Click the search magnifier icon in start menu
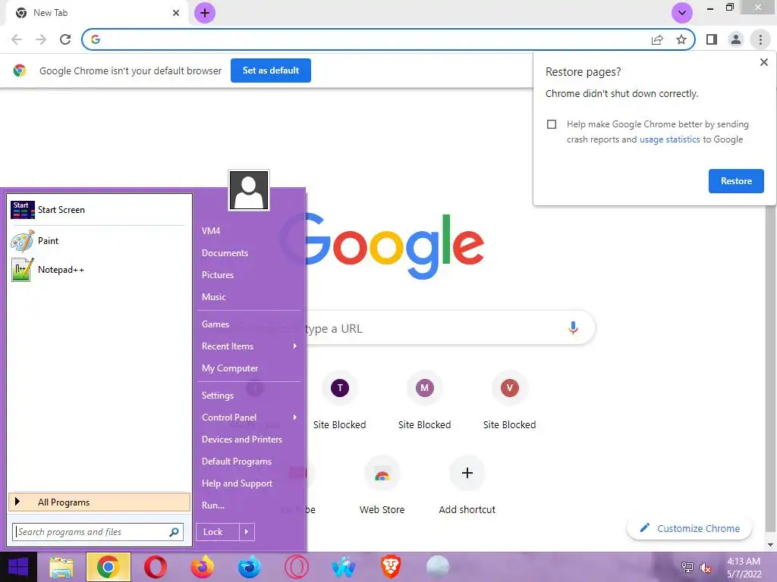 pos(174,532)
